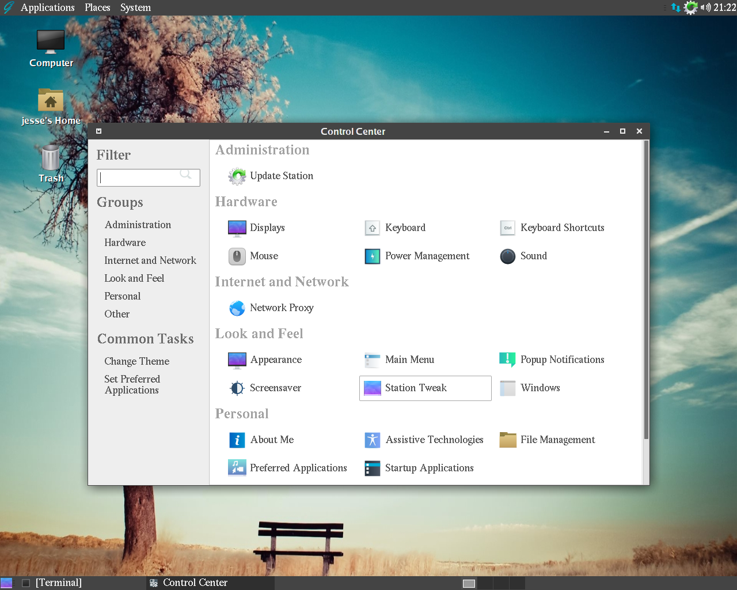This screenshot has height=590, width=737.
Task: Open Main Menu editor icon
Action: coord(372,360)
